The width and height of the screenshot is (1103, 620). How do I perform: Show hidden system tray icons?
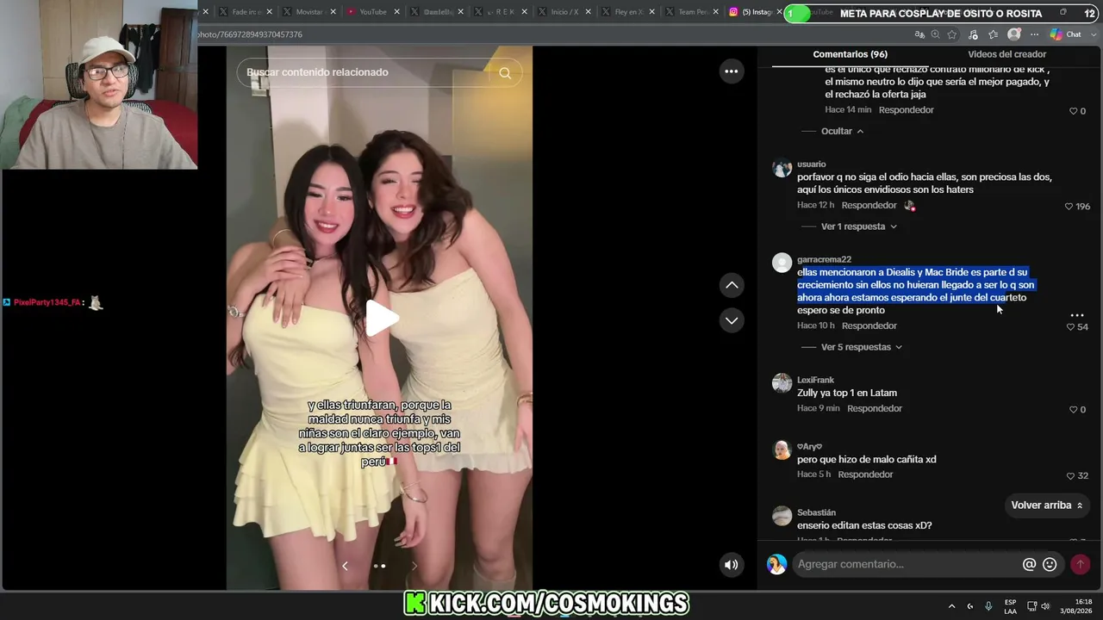951,606
